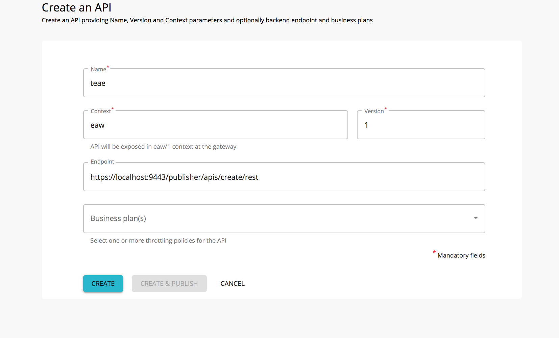
Task: Click 'Select one or more throttling policies' hint
Action: tap(158, 241)
